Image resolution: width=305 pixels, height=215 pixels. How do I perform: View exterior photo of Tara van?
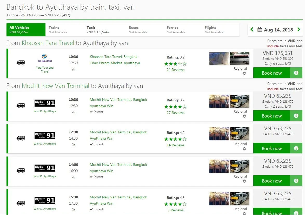(240, 58)
